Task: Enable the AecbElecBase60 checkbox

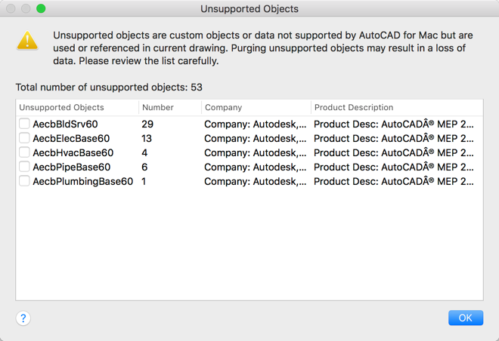Action: coord(25,138)
